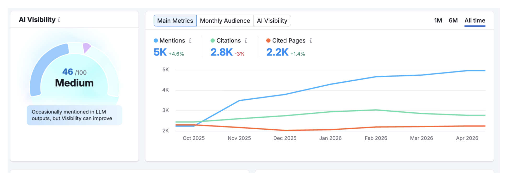The image size is (507, 193).
Task: Click the 4K y-axis label
Action: click(166, 90)
